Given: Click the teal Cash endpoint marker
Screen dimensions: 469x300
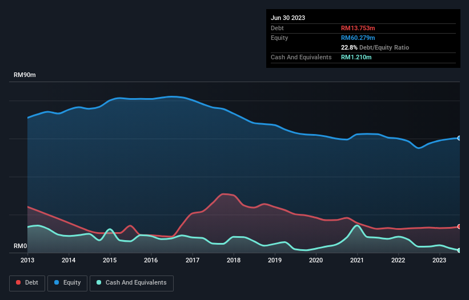Looking at the screenshot, I should click(x=459, y=250).
